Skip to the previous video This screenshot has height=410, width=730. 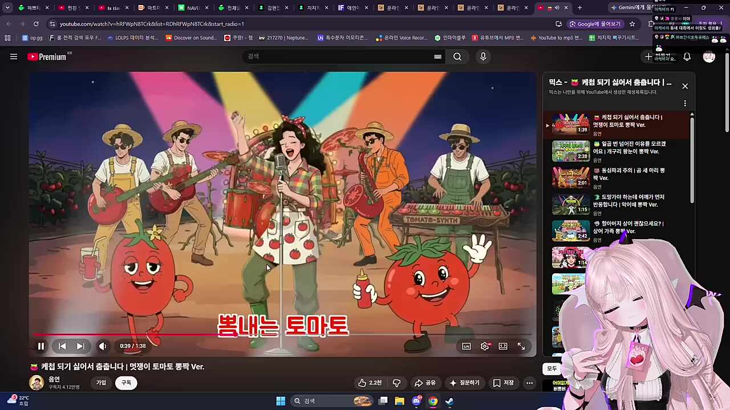(x=62, y=346)
